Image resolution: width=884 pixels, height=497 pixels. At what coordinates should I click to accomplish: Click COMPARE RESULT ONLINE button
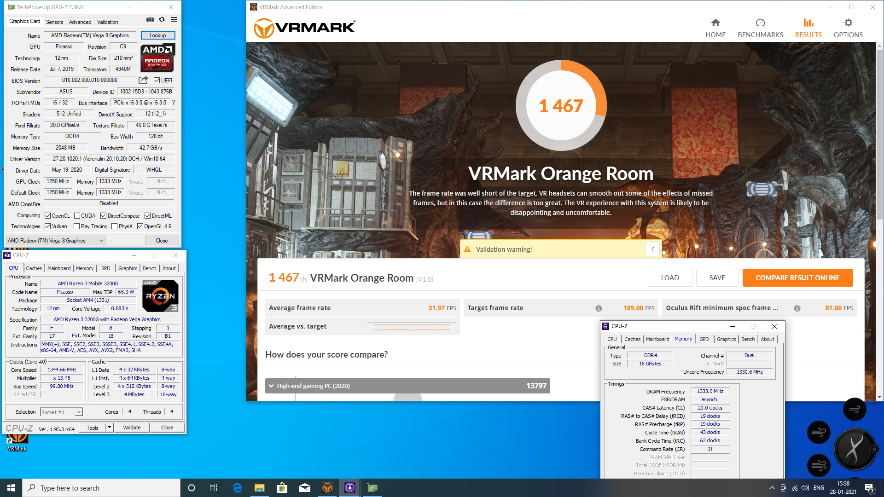(x=797, y=277)
